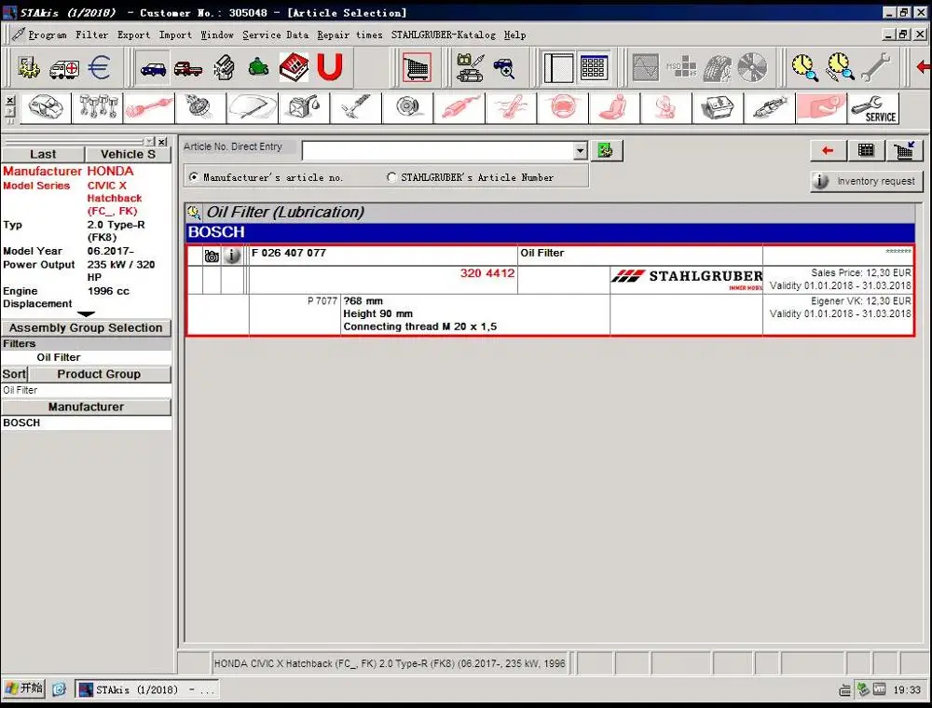
Task: Select the red flatbed truck vehicle type
Action: tap(188, 68)
